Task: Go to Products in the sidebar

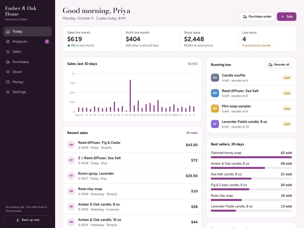Action: 28,41
